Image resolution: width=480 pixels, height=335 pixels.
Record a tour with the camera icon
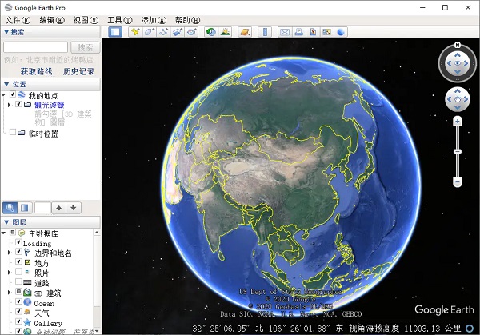pyautogui.click(x=192, y=32)
